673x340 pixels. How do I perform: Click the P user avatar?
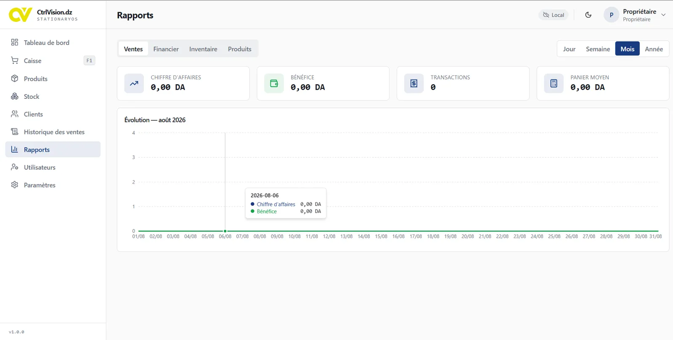tap(612, 15)
